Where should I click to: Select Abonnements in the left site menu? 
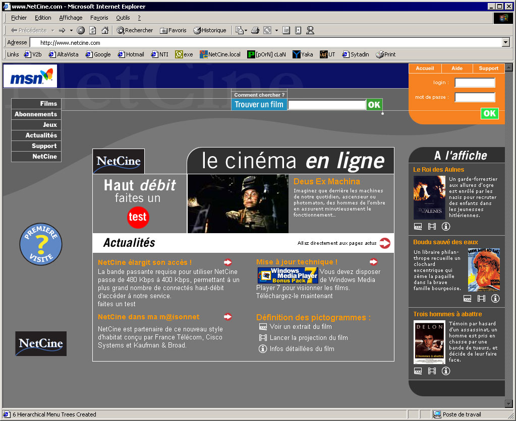coord(36,114)
